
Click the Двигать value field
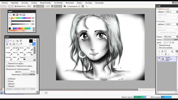pos(28,72)
